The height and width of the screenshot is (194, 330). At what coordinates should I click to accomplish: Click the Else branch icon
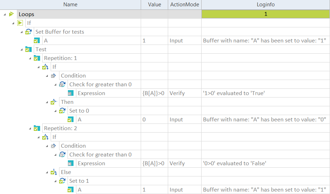(54, 172)
